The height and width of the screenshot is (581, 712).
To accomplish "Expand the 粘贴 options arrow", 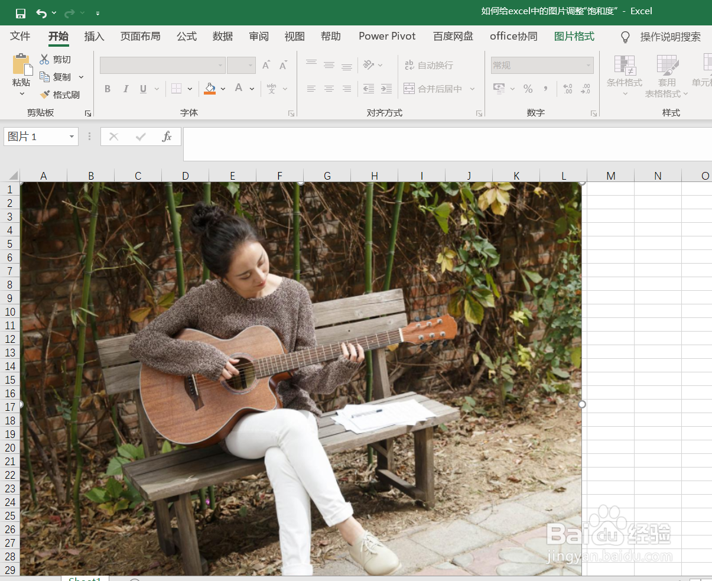I will (x=22, y=94).
